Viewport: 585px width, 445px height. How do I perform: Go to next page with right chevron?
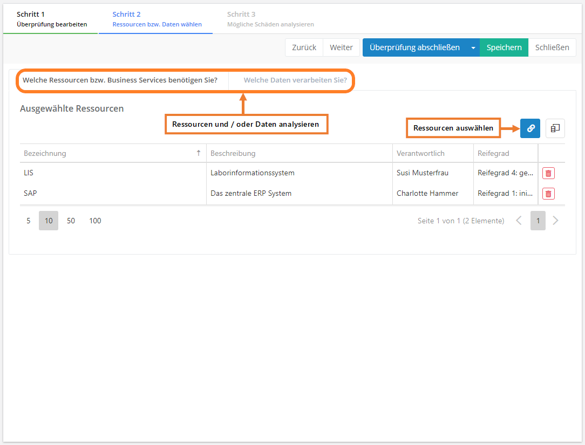pyautogui.click(x=556, y=221)
